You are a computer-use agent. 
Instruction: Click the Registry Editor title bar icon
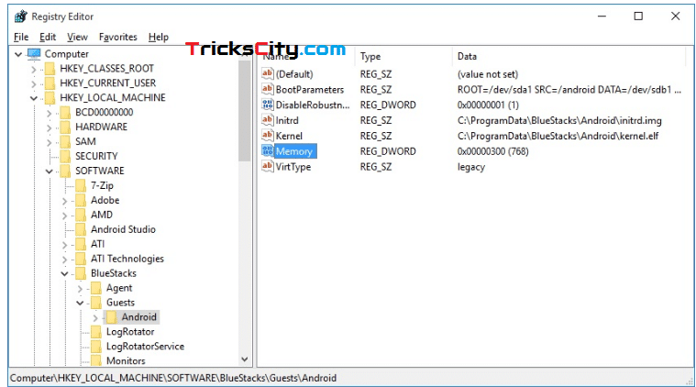click(x=20, y=17)
